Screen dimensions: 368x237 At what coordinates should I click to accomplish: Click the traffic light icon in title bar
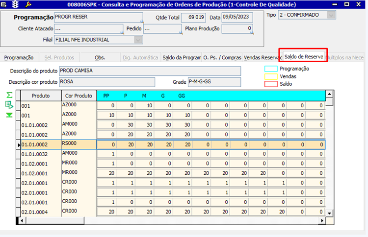16,4
